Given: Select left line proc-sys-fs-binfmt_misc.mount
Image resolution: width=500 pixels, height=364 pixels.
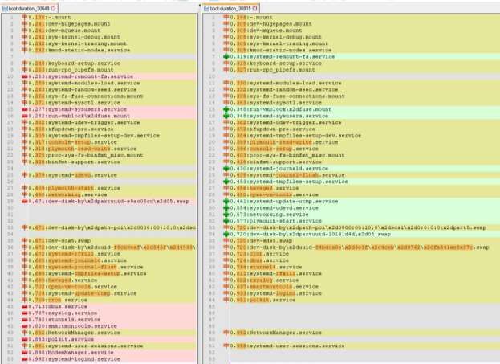Looking at the screenshot, I should (x=85, y=156).
